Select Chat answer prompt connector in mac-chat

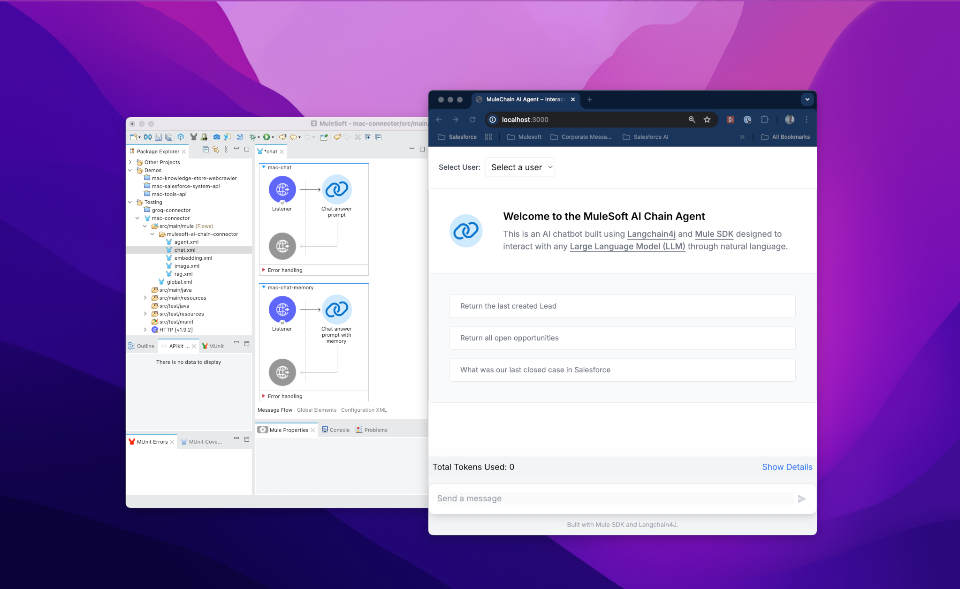coord(336,189)
